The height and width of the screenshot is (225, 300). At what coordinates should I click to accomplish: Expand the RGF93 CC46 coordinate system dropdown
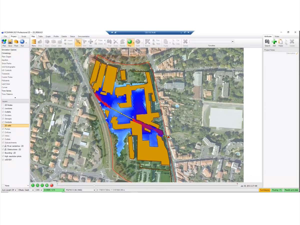pos(94,190)
